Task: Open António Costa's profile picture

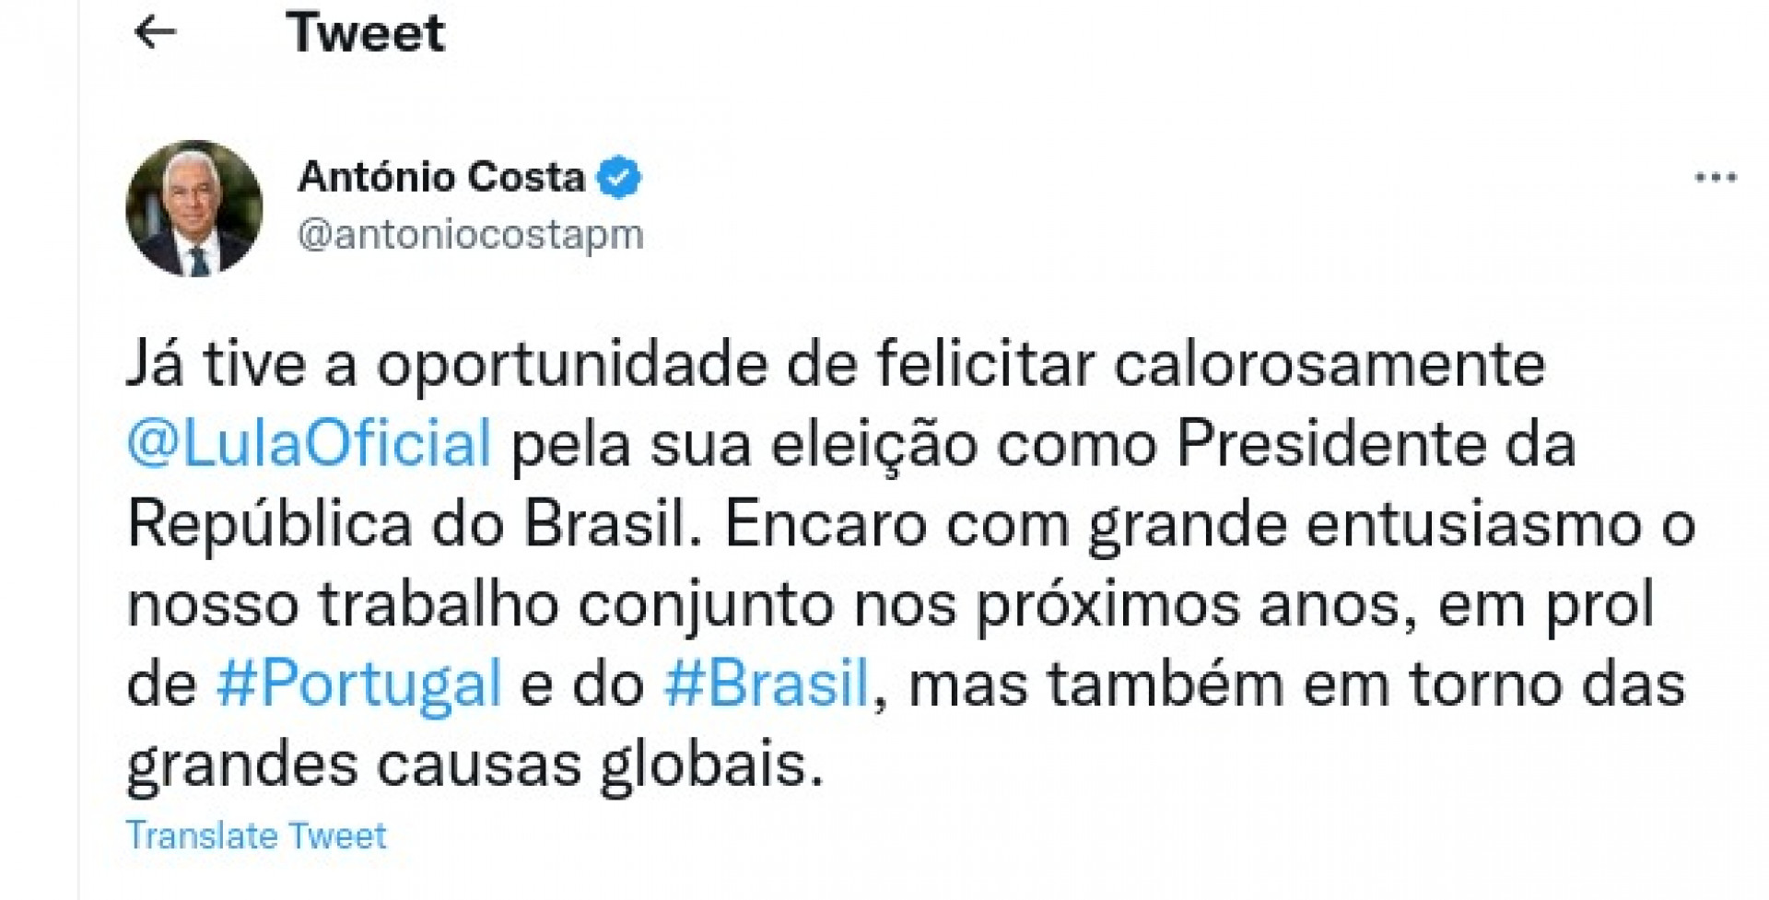Action: click(x=194, y=208)
